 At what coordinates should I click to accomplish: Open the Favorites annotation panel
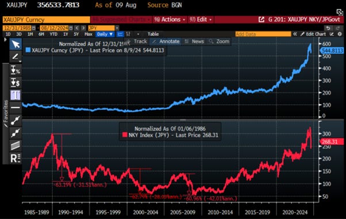click(6, 114)
